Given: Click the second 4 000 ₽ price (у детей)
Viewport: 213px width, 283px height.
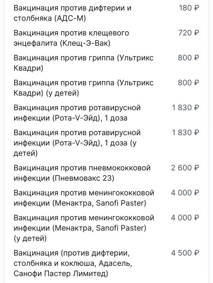Looking at the screenshot, I should [x=185, y=218].
